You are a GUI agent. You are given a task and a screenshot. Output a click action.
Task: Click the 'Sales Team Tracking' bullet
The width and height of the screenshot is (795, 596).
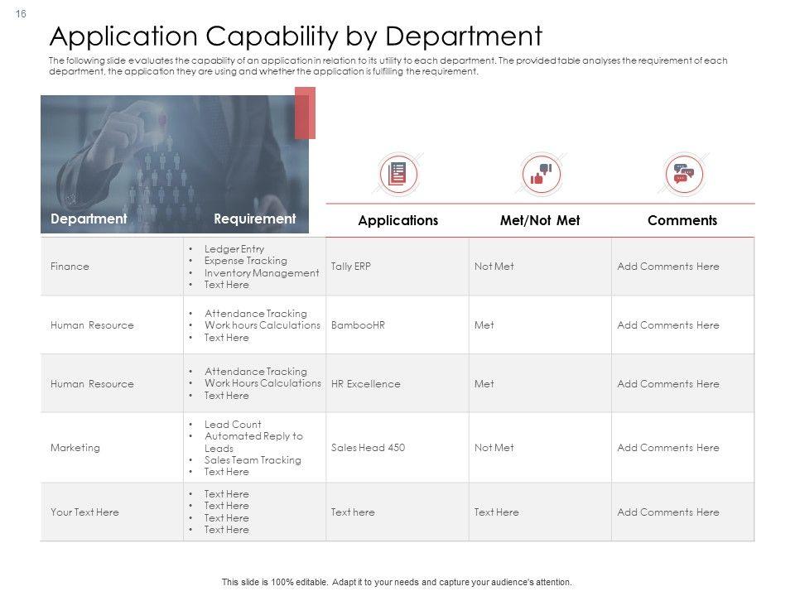[x=253, y=460]
